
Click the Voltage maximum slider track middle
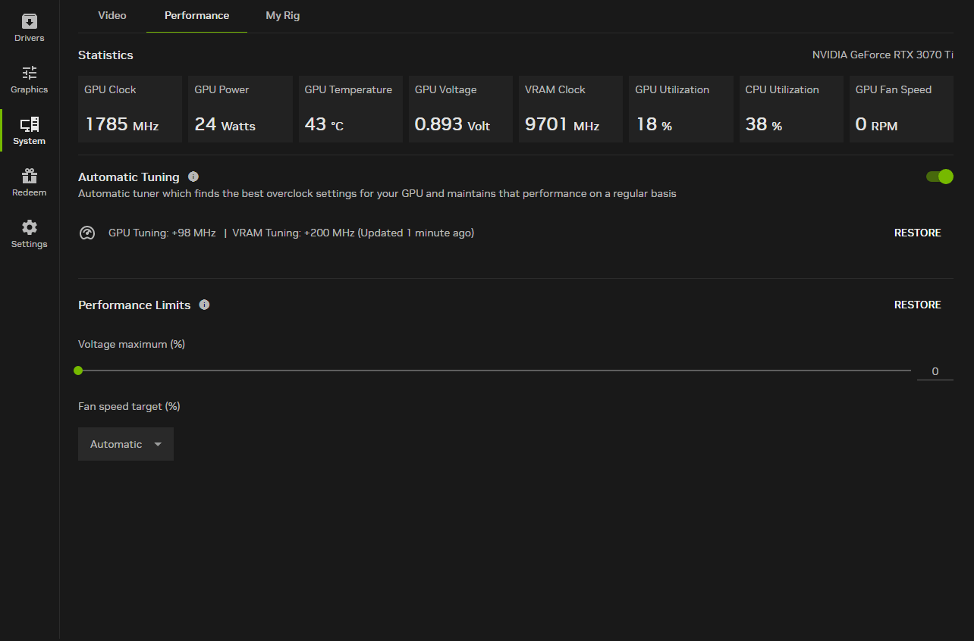point(495,371)
